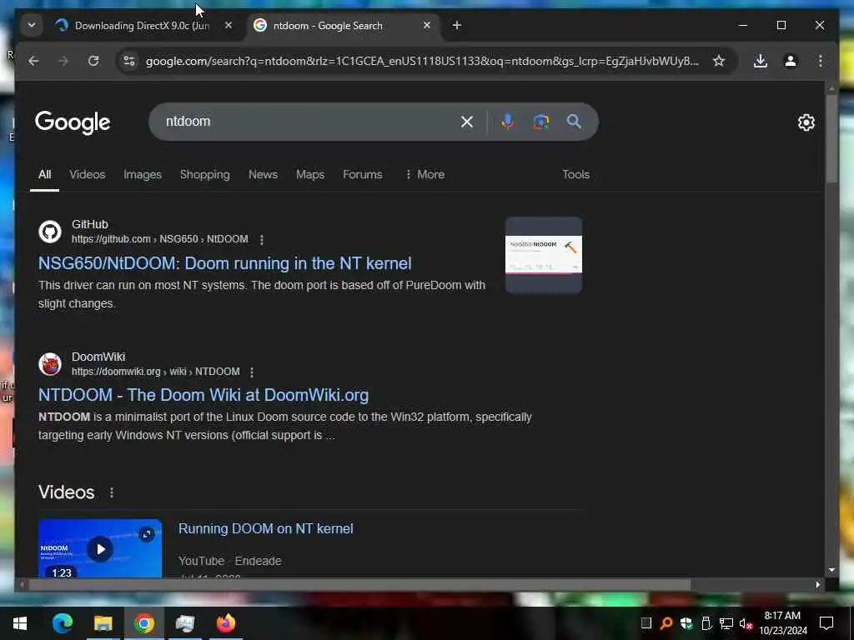Open Videos section options menu
854x640 pixels.
tap(112, 492)
